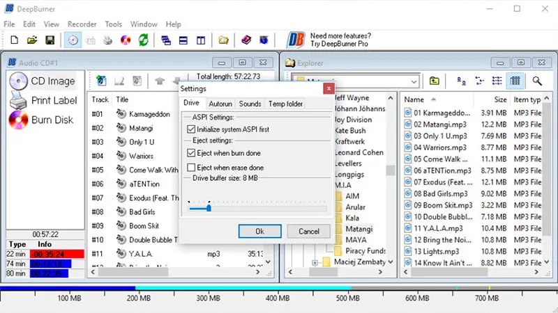
Task: Expand the Maciej Zembaty folder tree node
Action: tap(315, 262)
